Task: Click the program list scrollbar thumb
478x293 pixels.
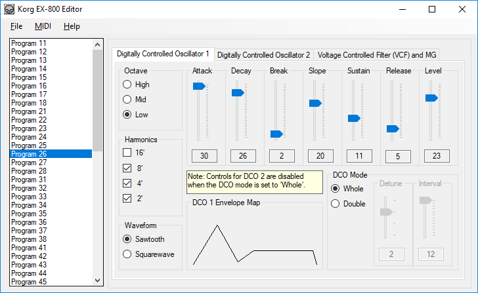Action: [98, 101]
